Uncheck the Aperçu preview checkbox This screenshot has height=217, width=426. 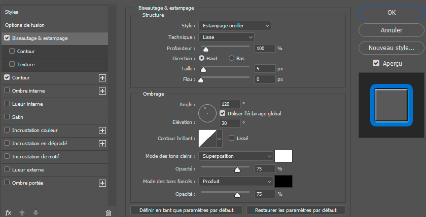[375, 63]
